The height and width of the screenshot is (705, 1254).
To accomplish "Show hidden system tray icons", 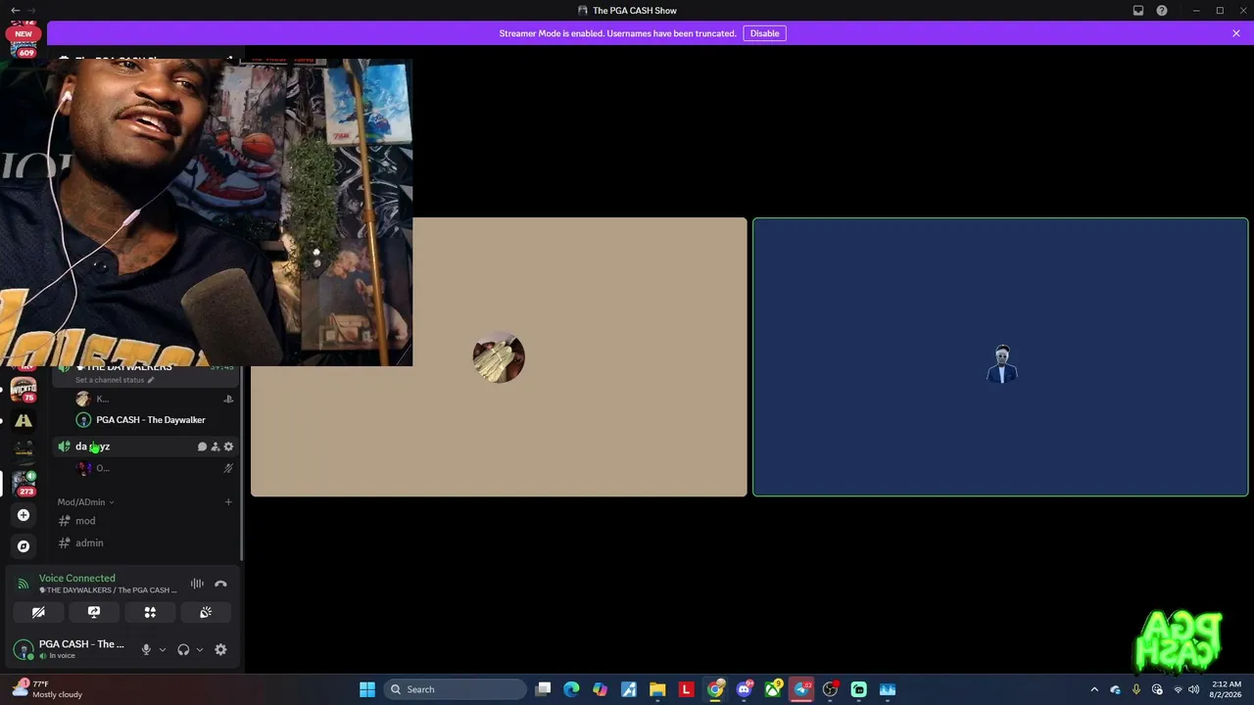I will click(1094, 689).
